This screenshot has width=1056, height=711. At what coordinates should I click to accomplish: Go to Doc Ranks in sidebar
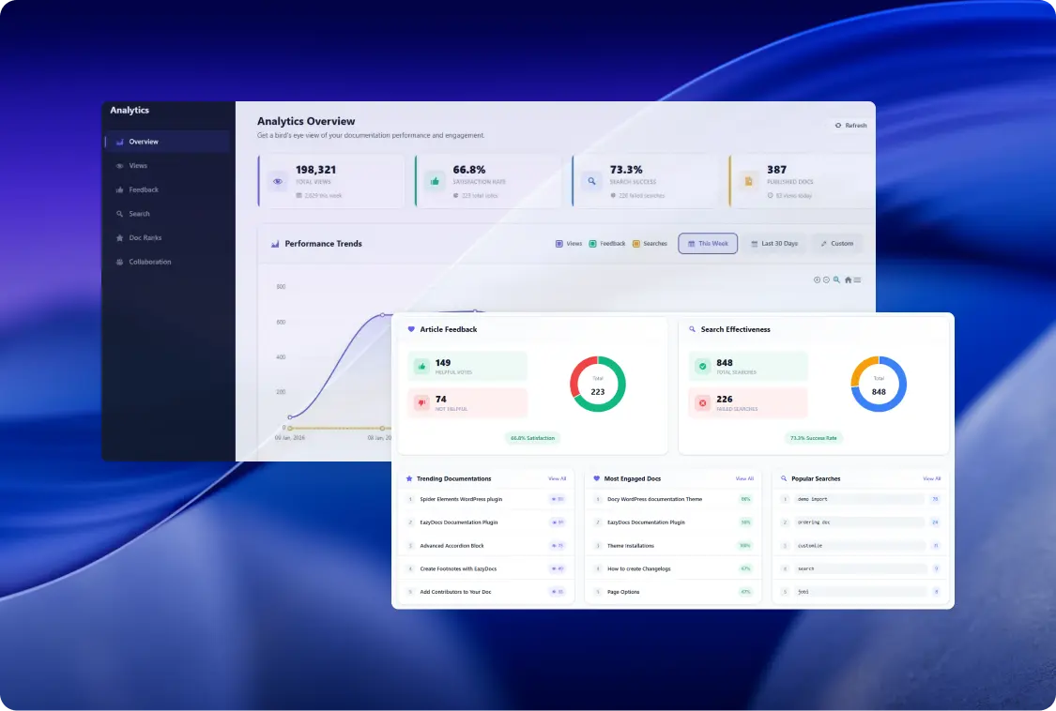[145, 238]
